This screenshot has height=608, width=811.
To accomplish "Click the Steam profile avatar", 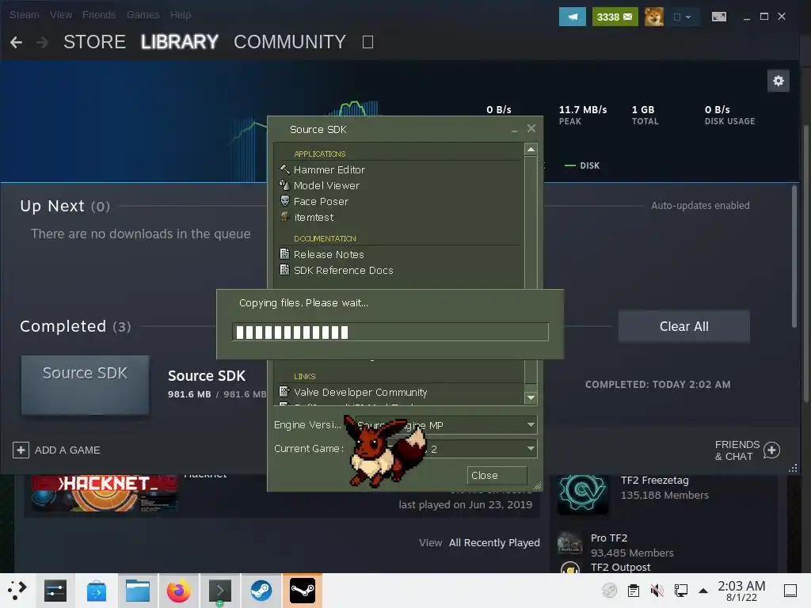I will pyautogui.click(x=653, y=17).
